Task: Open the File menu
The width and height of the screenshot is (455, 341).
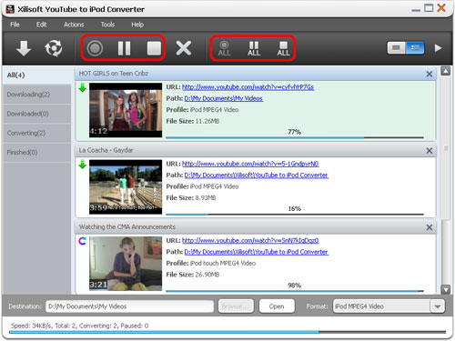Action: pos(15,25)
